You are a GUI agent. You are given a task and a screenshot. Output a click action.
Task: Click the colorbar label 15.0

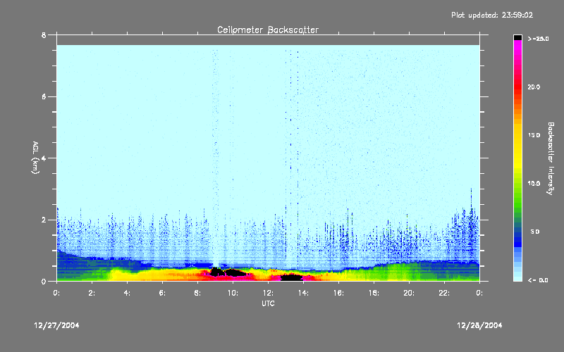534,135
